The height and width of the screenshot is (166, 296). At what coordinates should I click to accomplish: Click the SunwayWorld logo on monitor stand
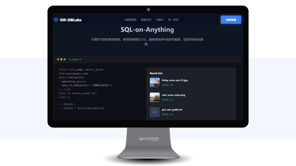pyautogui.click(x=149, y=139)
